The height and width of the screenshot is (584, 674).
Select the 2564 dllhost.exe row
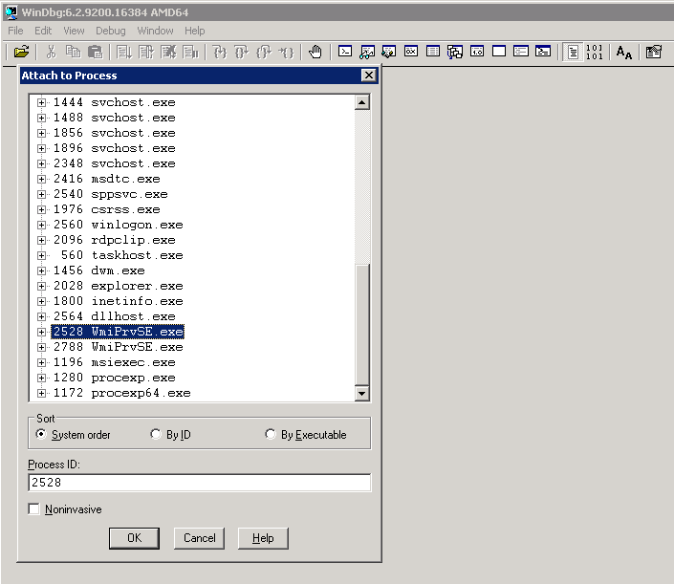coord(115,316)
